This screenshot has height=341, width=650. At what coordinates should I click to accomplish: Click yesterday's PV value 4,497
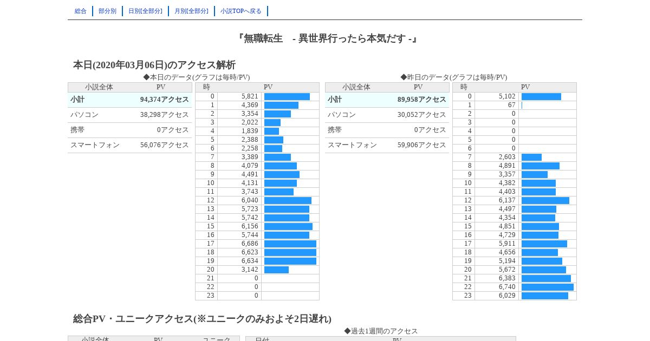tap(507, 209)
